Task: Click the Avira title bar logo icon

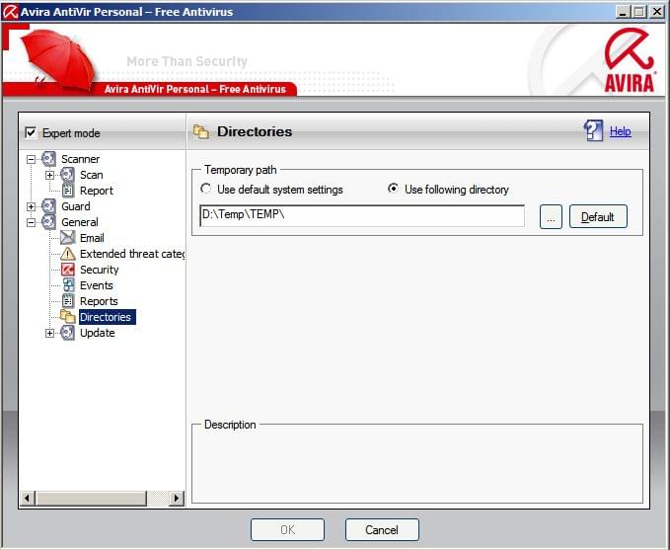Action: pyautogui.click(x=10, y=12)
